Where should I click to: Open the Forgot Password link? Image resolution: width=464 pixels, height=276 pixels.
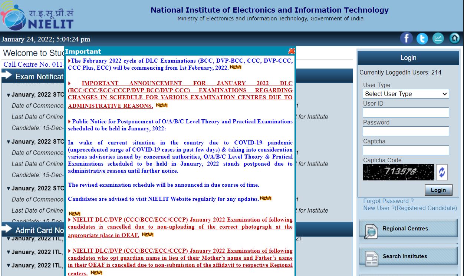click(x=388, y=201)
